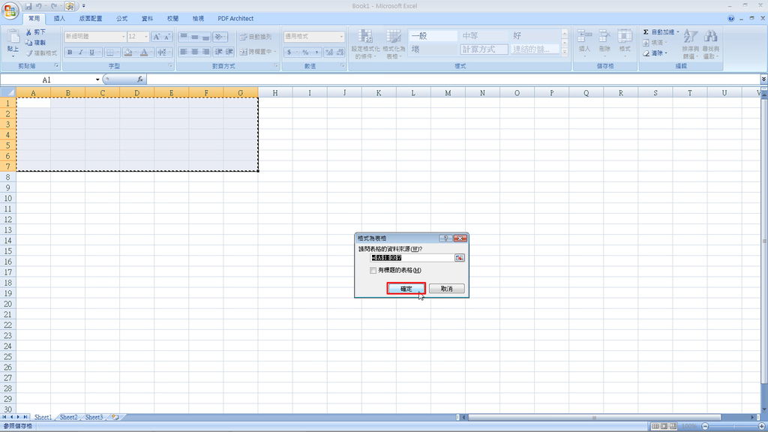Expand the cell styles gallery more arrow
Image resolution: width=768 pixels, height=432 pixels.
point(564,52)
